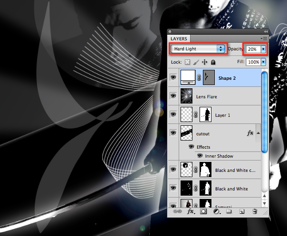The height and width of the screenshot is (236, 287).
Task: Click scrollbar down arrow
Action: (x=265, y=203)
